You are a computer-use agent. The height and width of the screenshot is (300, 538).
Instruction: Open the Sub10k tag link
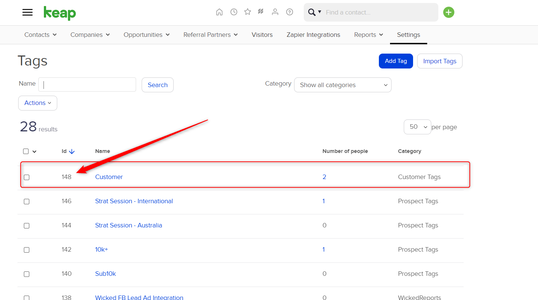[106, 274]
